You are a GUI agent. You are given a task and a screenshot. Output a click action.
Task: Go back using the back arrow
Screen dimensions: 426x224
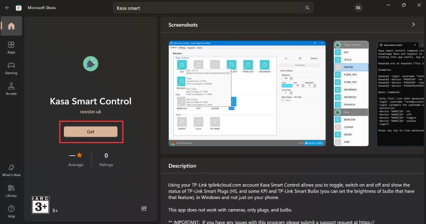7,8
